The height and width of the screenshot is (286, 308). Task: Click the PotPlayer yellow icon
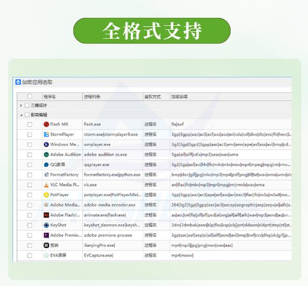(46, 195)
